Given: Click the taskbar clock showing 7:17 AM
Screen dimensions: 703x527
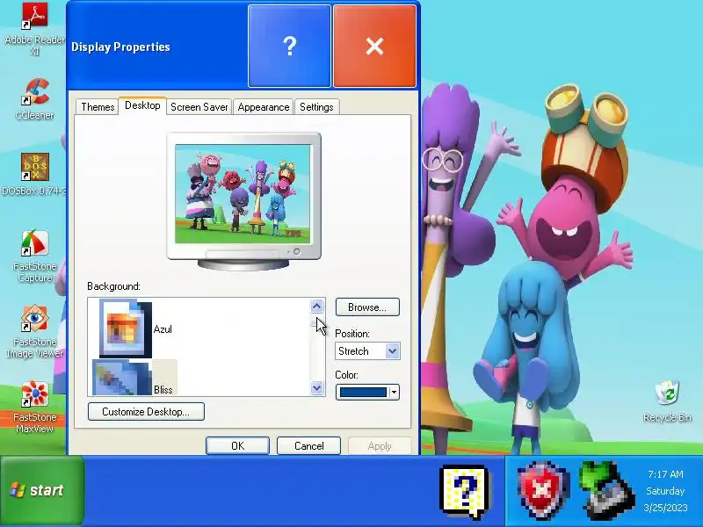Looking at the screenshot, I should (665, 474).
